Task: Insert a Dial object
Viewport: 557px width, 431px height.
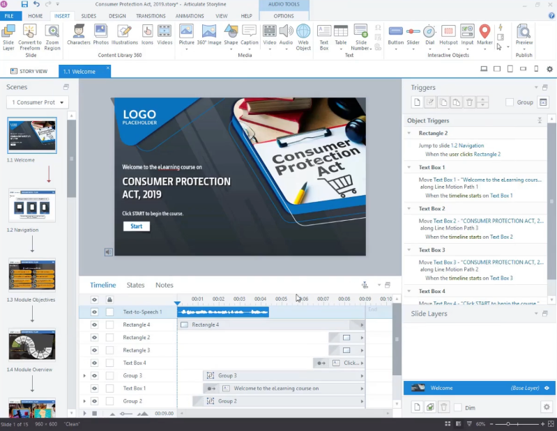Action: [x=430, y=37]
